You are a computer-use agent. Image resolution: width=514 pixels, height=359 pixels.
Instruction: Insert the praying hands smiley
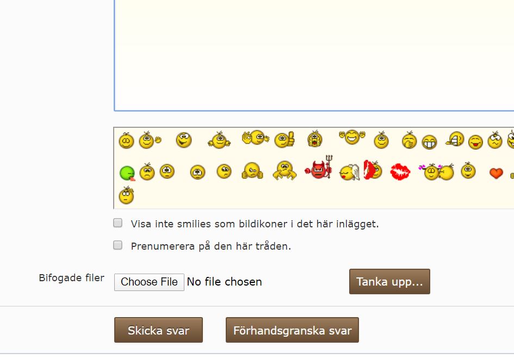click(252, 170)
